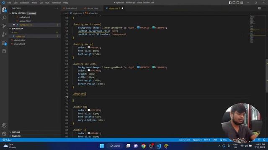Expand the Timeline section
Screen dimensions: 268x150
point(16,136)
